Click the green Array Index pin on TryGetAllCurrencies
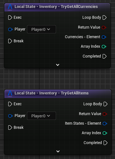The width and height of the screenshot is (115, 159). (x=104, y=46)
